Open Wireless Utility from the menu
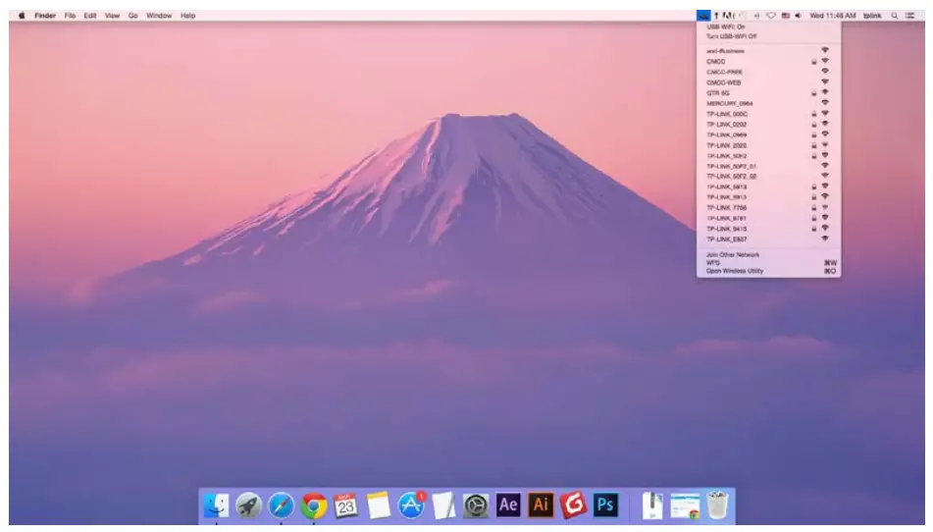Image resolution: width=933 pixels, height=532 pixels. pyautogui.click(x=735, y=271)
